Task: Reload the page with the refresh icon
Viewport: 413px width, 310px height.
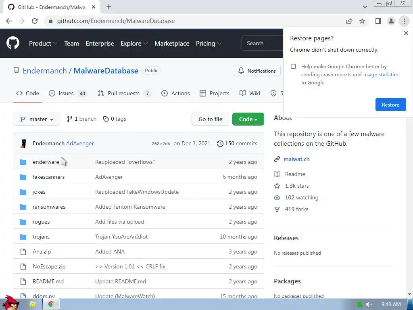Action: point(35,21)
